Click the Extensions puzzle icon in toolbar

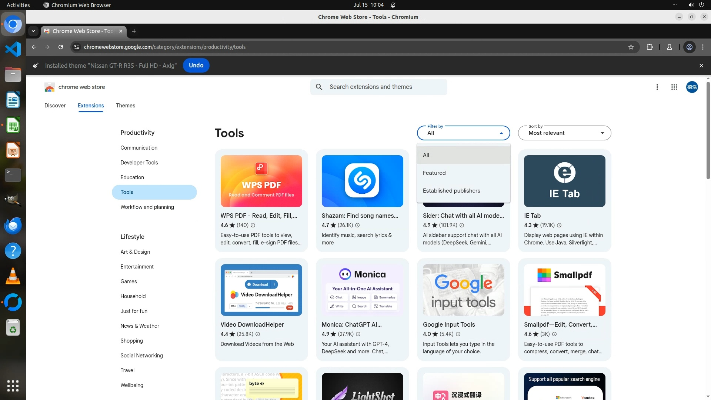coord(650,47)
